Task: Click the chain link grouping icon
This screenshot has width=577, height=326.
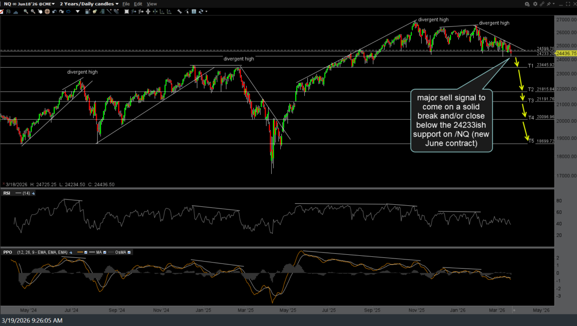Action: click(542, 4)
